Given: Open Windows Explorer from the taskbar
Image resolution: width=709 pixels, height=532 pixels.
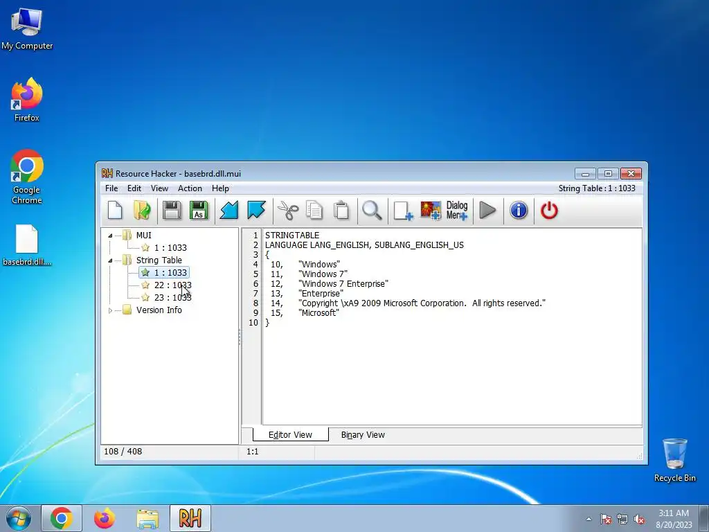Looking at the screenshot, I should coord(147,518).
